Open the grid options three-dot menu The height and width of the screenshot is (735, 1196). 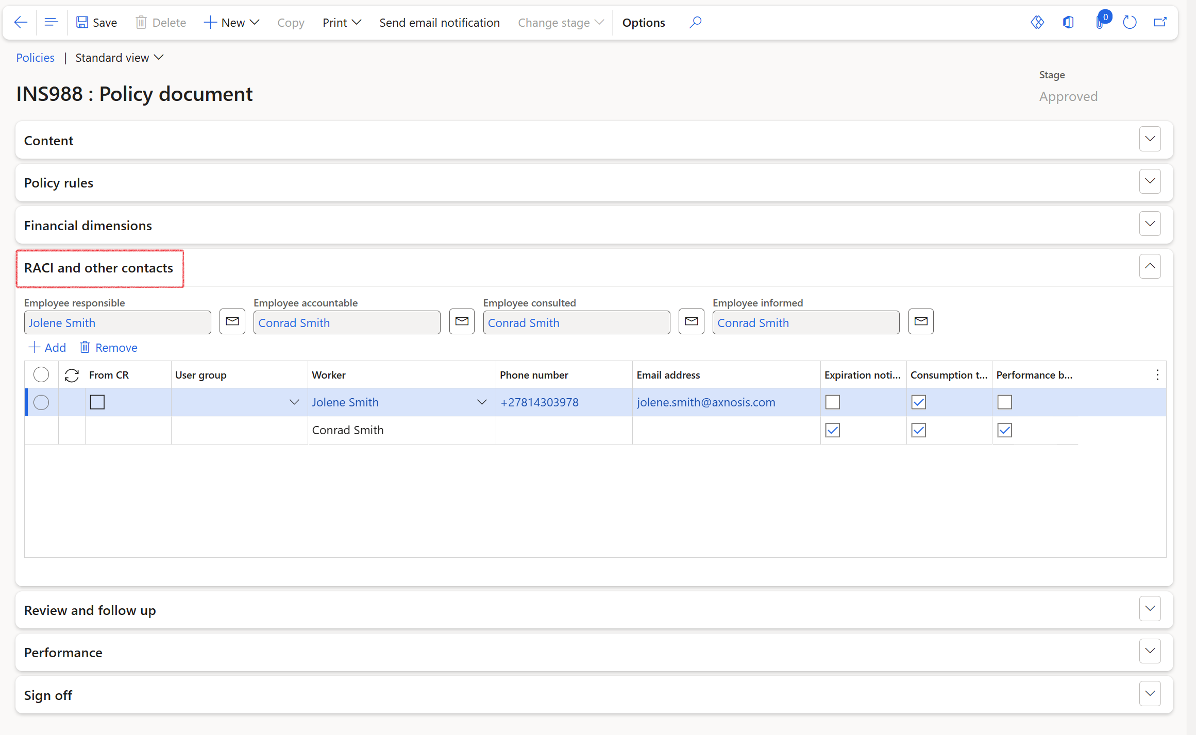pos(1157,375)
